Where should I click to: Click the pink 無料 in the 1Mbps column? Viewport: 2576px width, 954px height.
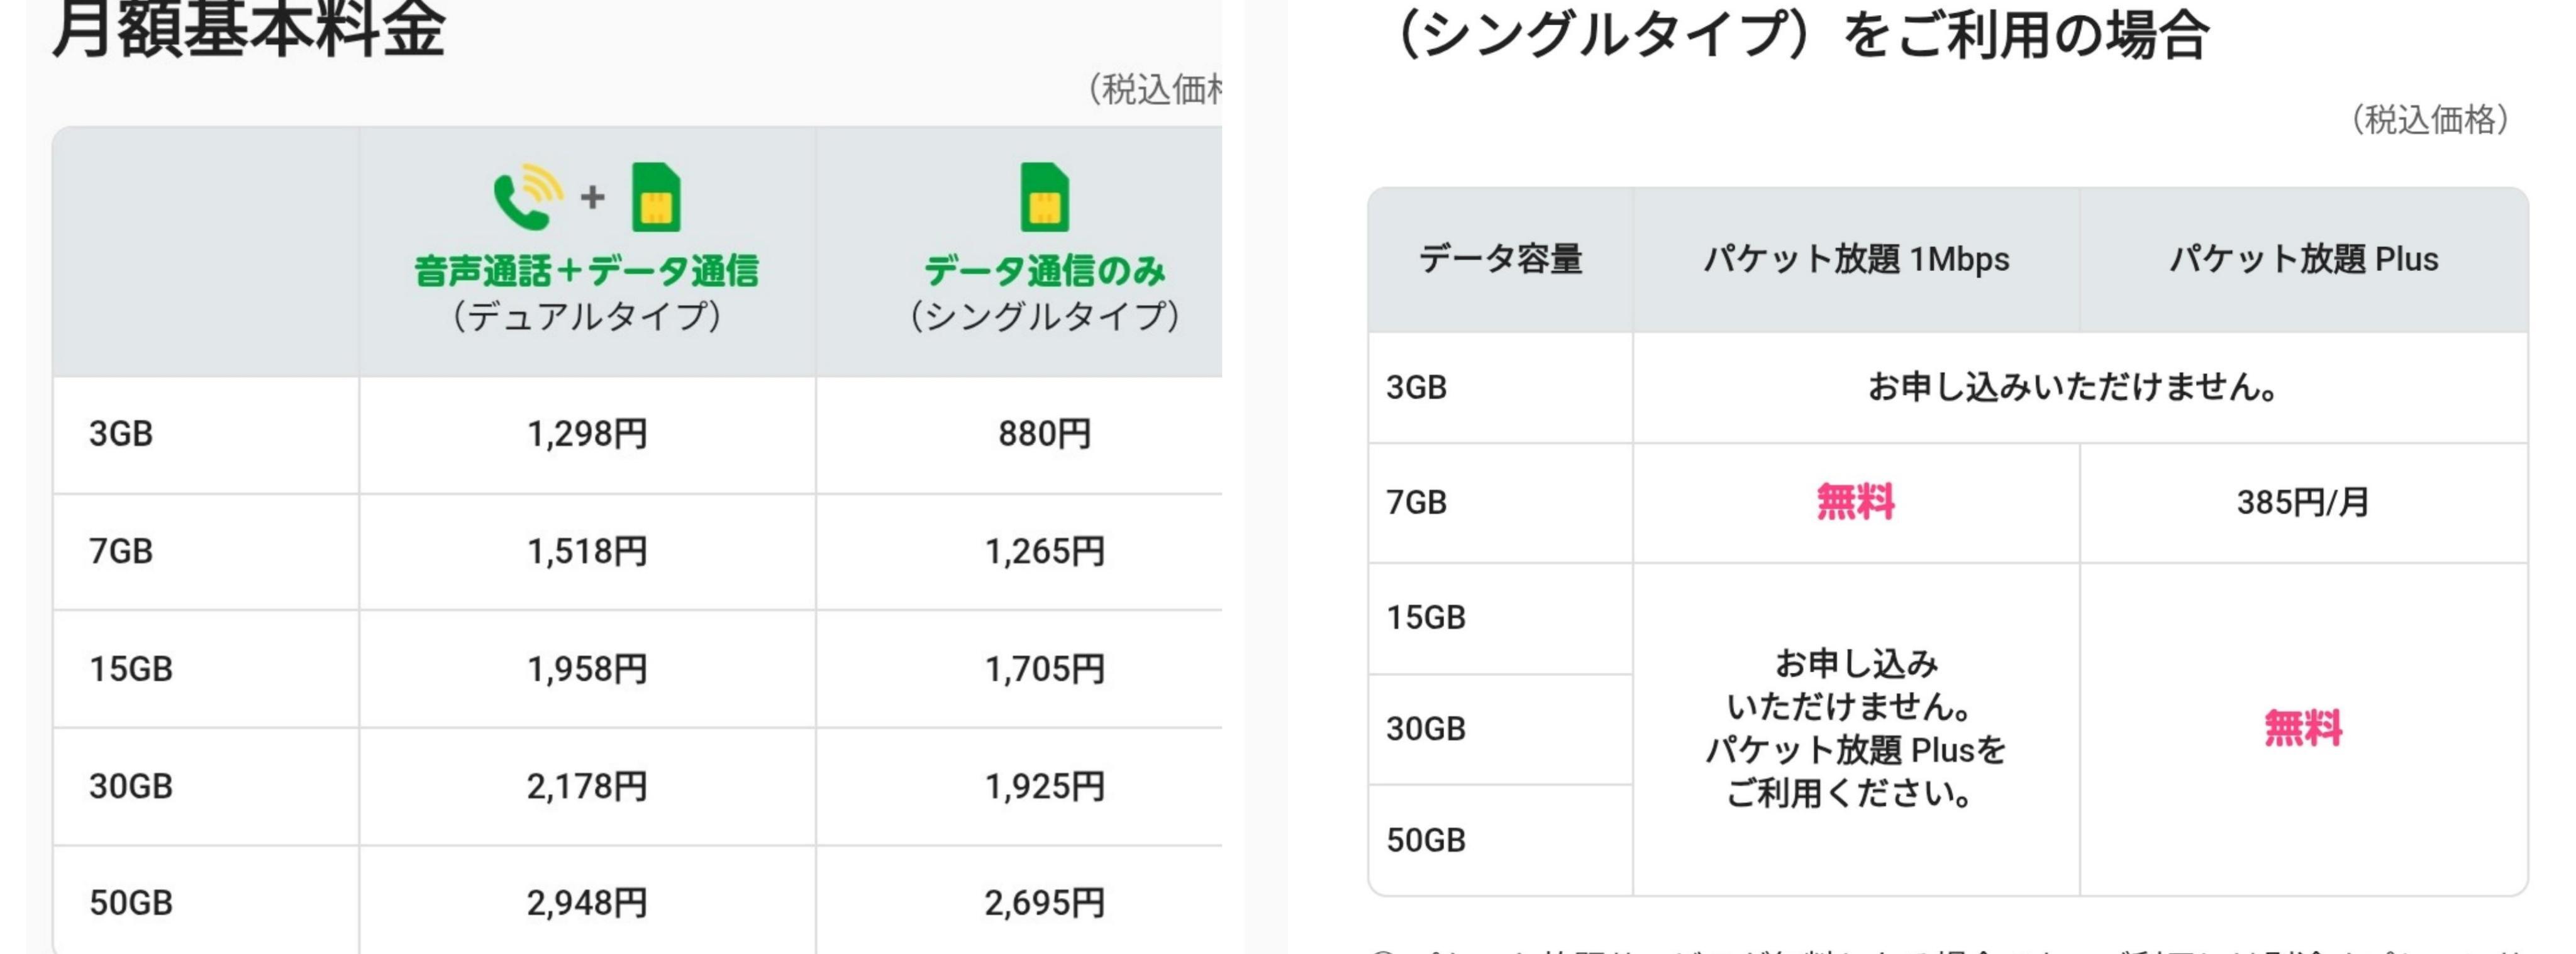click(x=1855, y=502)
